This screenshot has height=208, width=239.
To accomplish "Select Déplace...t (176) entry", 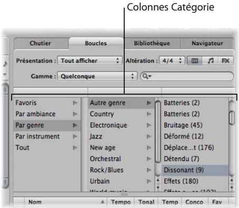I will 195,147.
